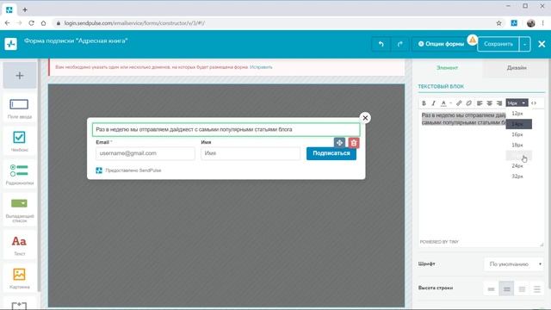Open the browser three-dot menu
Viewport: 551px width, 310px height.
543,23
